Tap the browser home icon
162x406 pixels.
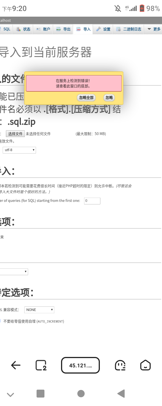[145, 365]
